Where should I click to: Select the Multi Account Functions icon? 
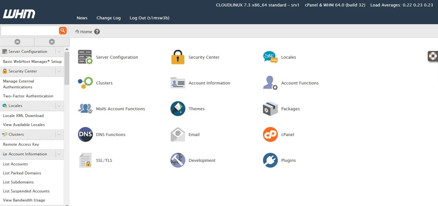click(85, 109)
